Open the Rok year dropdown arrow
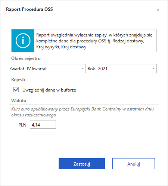The height and width of the screenshot is (186, 168). [154, 68]
